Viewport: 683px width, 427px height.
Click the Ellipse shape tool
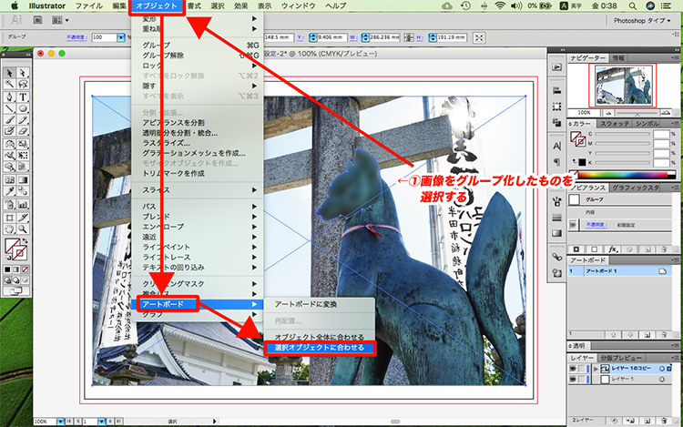coord(22,108)
